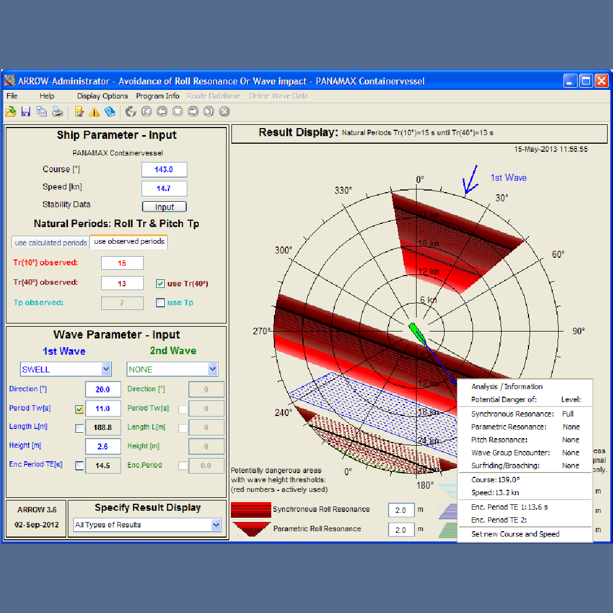Click the globe icon in toolbar
Viewport: 613px width, 613px height.
click(x=130, y=111)
